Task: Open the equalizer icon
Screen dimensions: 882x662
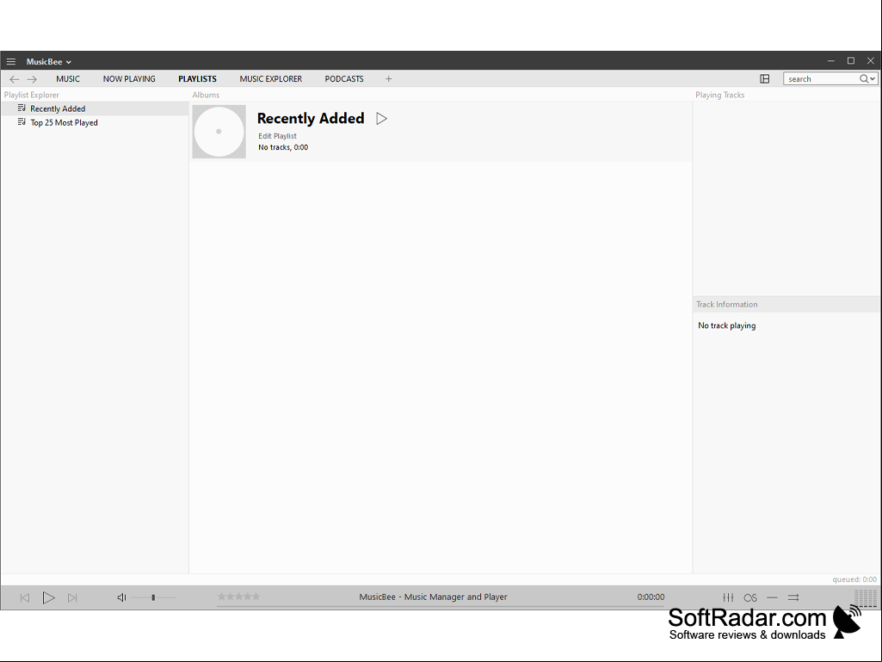Action: [729, 597]
